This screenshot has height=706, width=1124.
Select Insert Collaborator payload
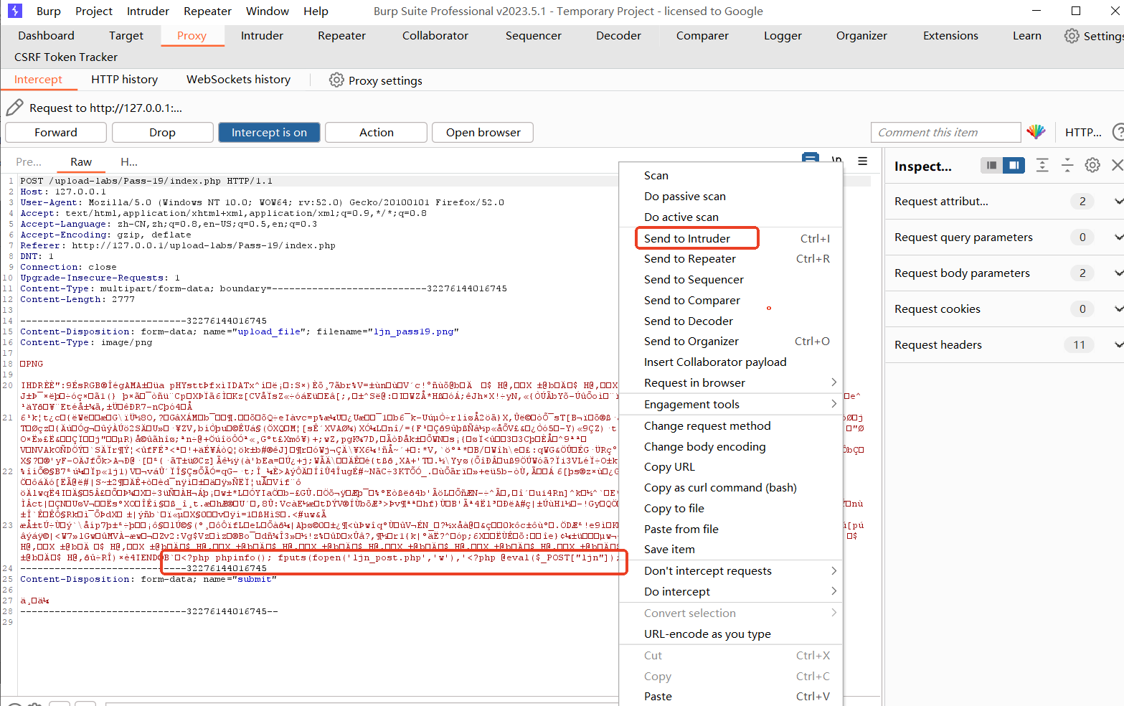(730, 362)
